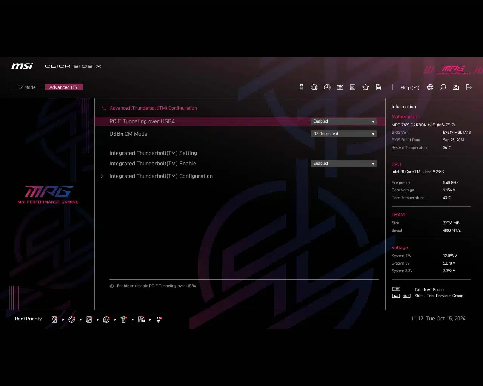Open Integrated Thunderbolt(TM) Configuration submenu
Viewport: 483px width, 386px height.
tap(161, 176)
